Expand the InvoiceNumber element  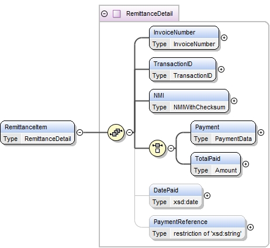[224, 37]
